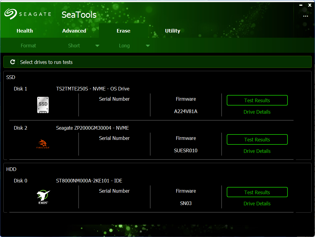Click Firmware label for Disk 0
The image size is (315, 237).
pos(186,191)
